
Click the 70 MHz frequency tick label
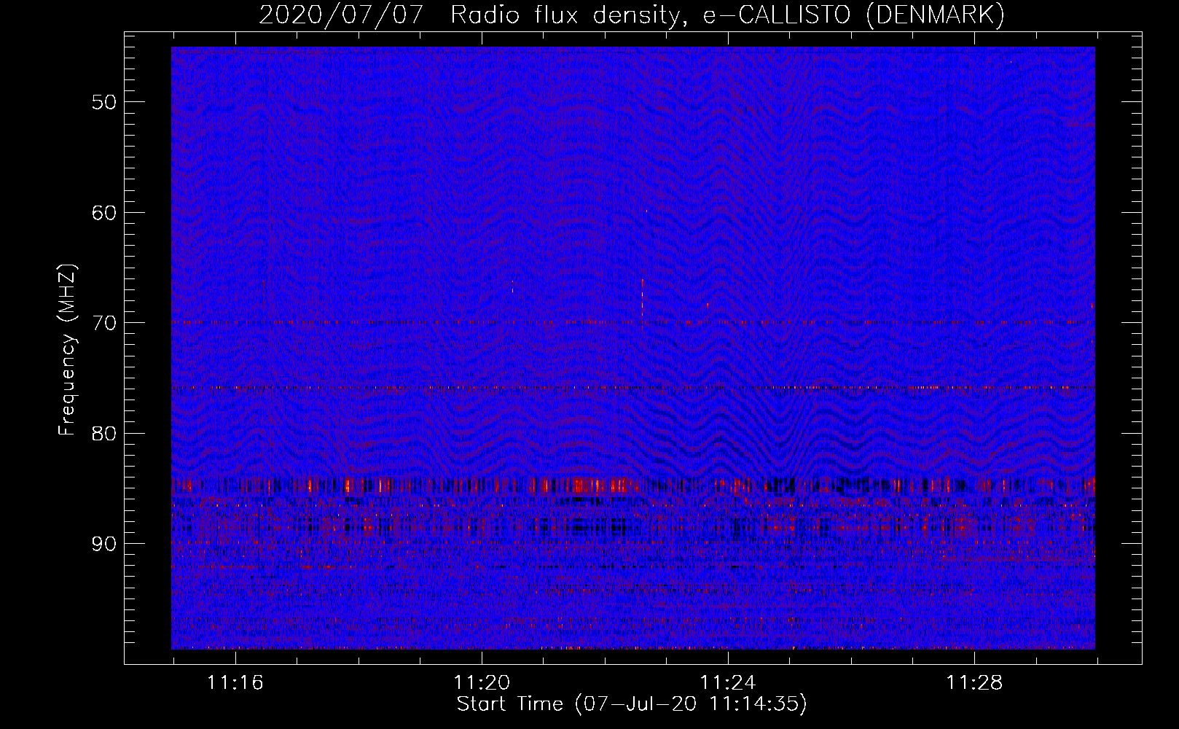click(x=104, y=323)
